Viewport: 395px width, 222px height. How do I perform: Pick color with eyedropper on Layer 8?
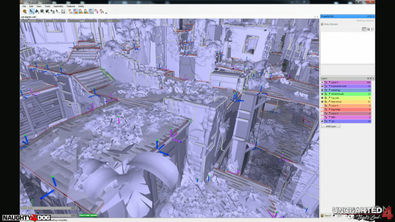pos(329,114)
